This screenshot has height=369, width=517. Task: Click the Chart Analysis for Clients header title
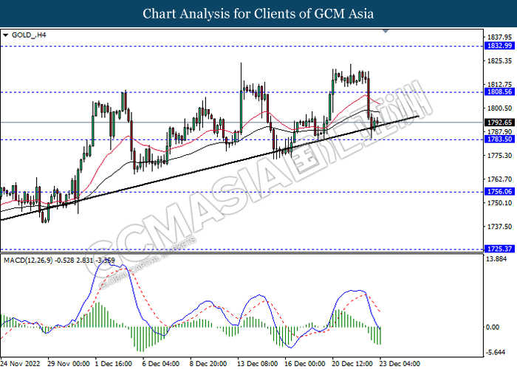coord(258,14)
